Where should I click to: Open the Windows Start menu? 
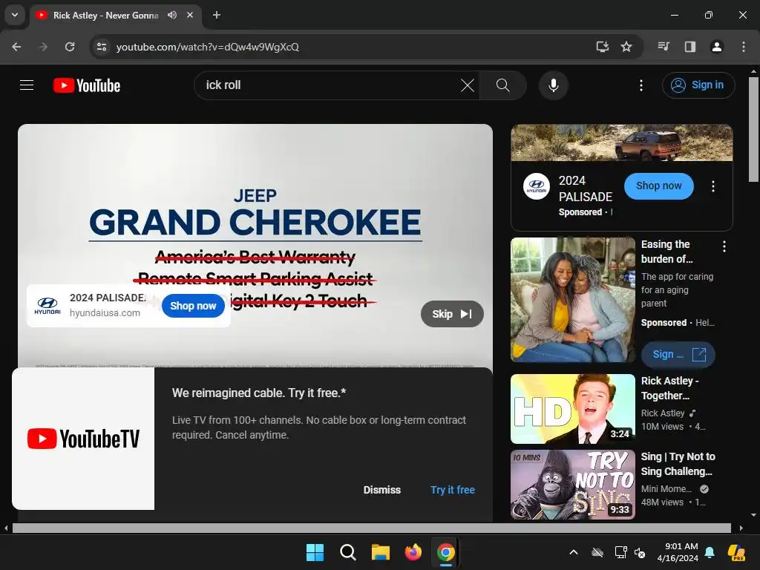click(x=315, y=552)
